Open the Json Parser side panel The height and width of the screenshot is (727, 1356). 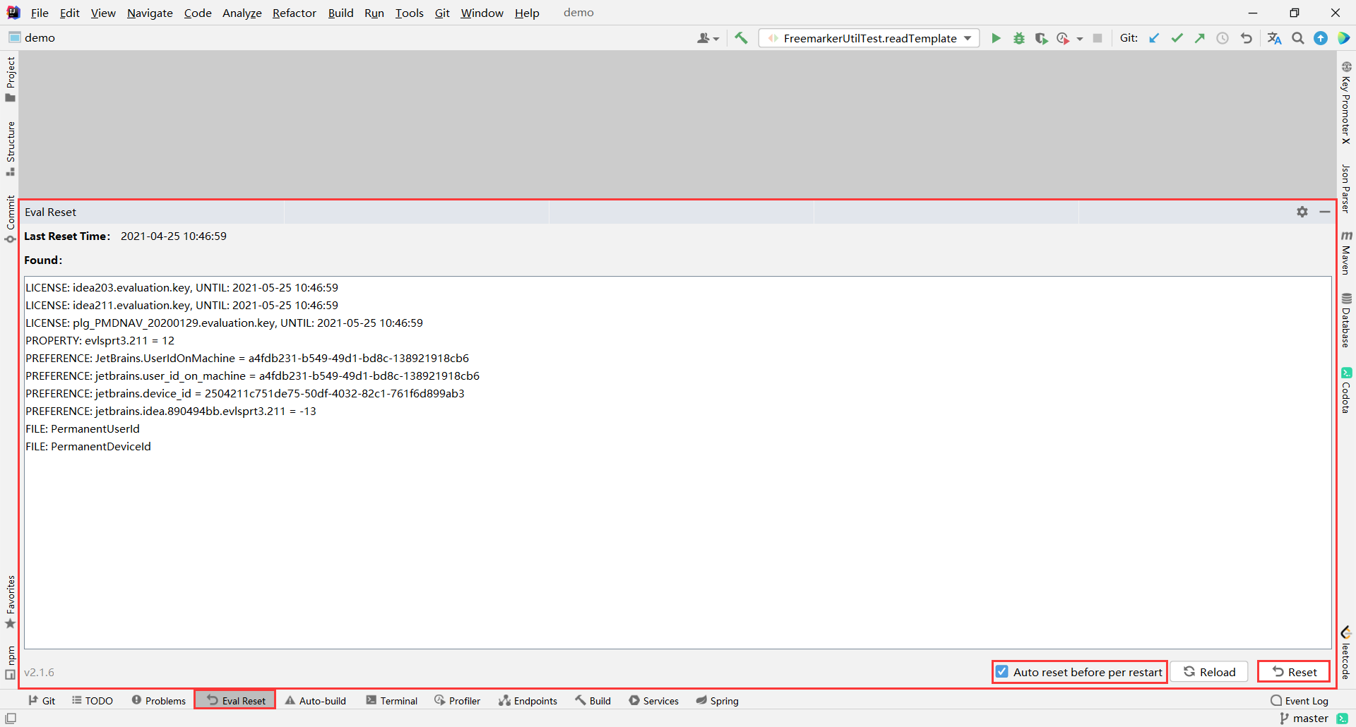click(x=1346, y=188)
